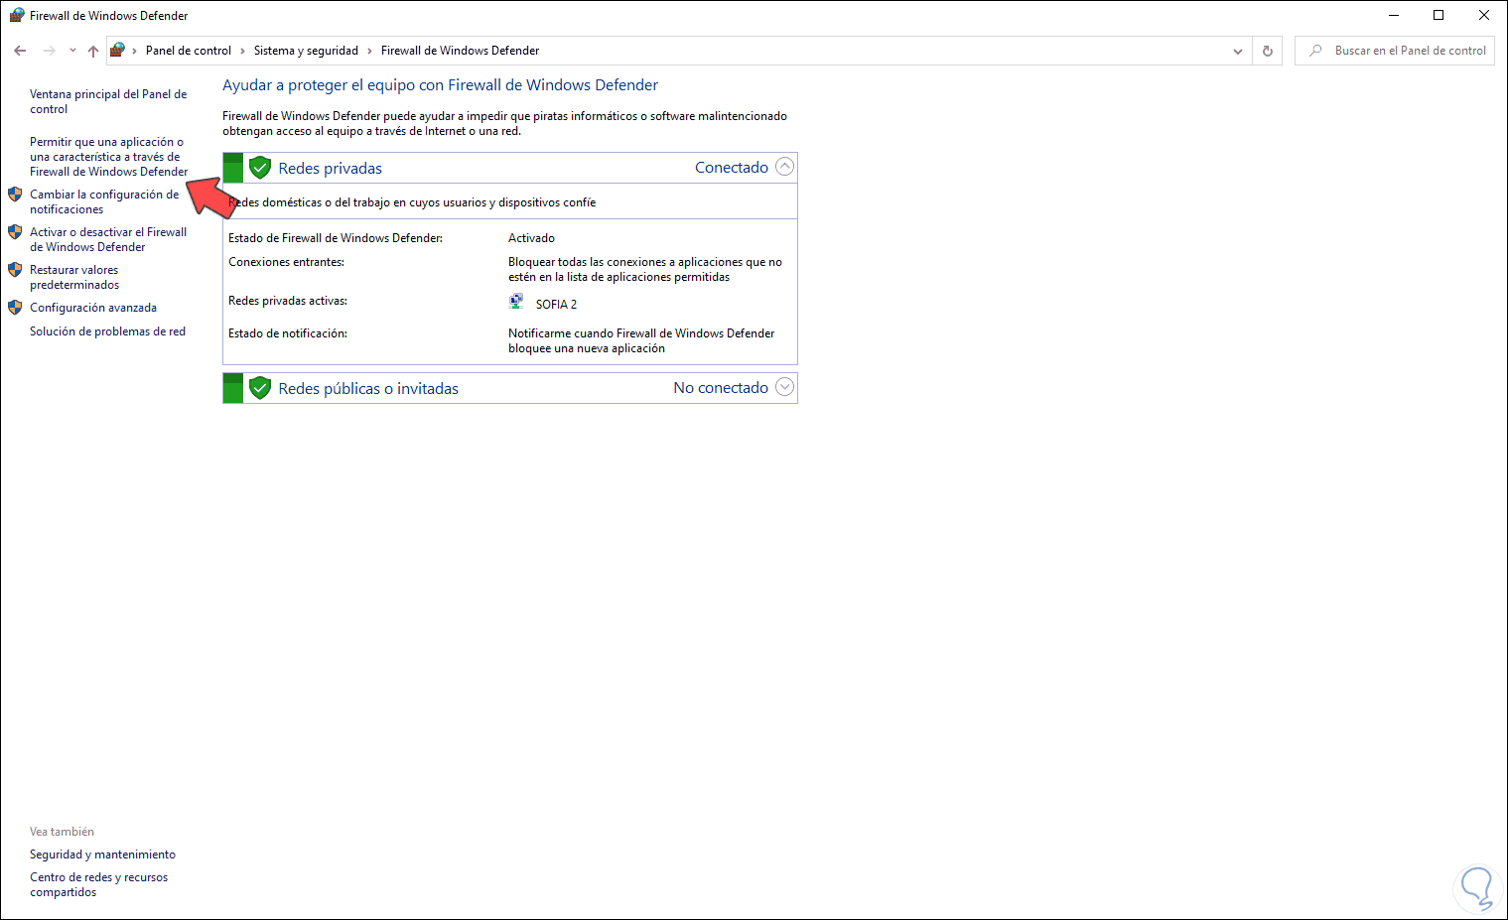
Task: Open 'Centro de redes y recursos compartidos'
Action: 99,885
